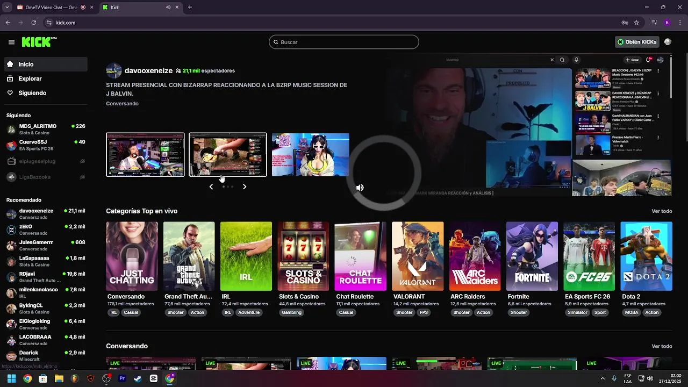Click MOBA tag under Dota 2
This screenshot has width=688, height=387.
tap(632, 312)
